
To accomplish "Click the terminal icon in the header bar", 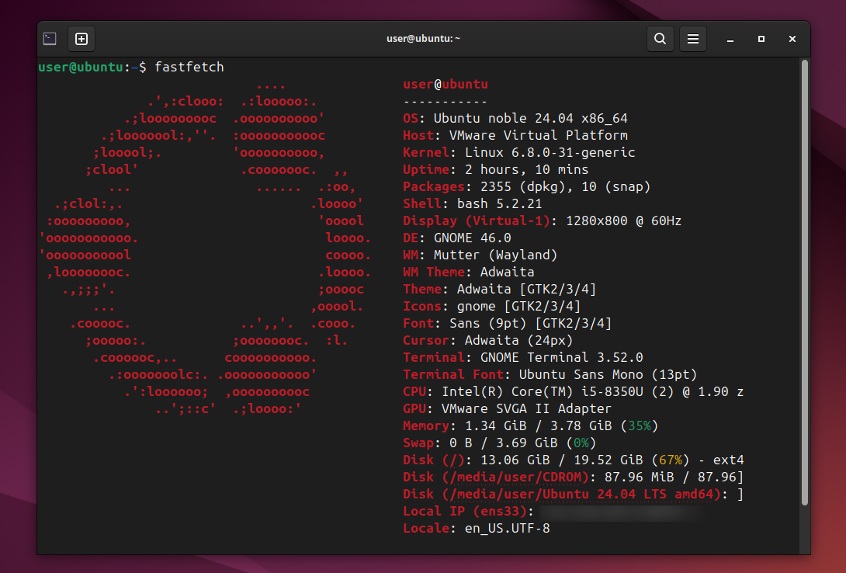I will click(x=50, y=39).
